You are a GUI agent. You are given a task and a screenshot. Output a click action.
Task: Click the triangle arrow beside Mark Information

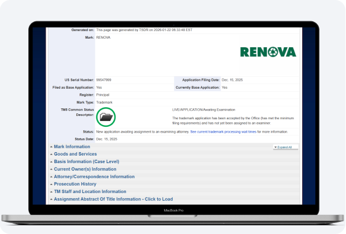[x=51, y=147]
